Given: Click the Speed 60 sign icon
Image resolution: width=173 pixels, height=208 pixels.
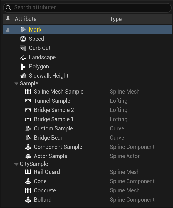Looking at the screenshot, I should tap(23, 39).
